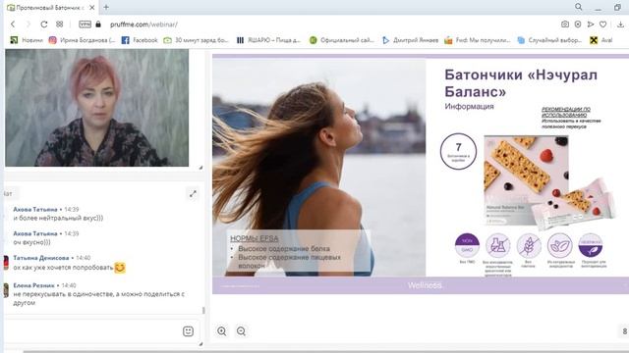Expand the chat panel with arrows icon
The width and height of the screenshot is (629, 353).
[193, 194]
